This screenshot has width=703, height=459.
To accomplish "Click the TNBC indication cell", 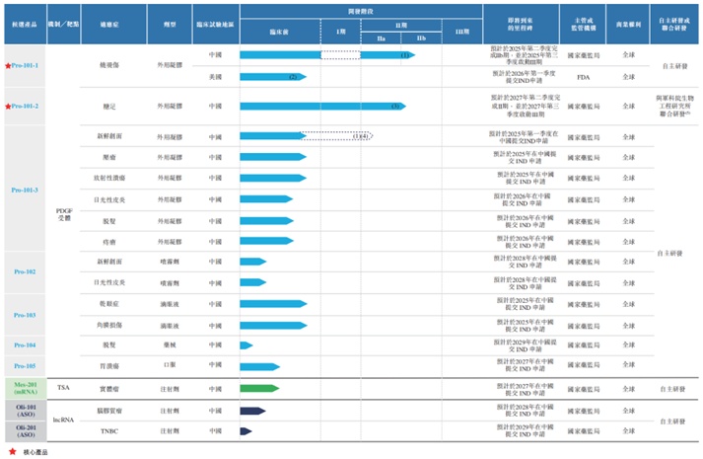I will pos(108,431).
